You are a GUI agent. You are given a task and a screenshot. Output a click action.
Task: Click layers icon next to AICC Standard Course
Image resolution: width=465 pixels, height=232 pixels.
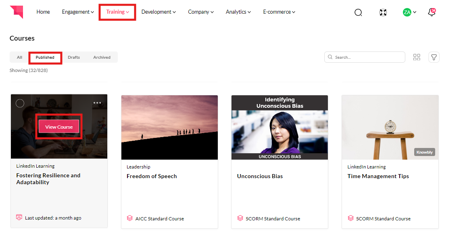[129, 218]
